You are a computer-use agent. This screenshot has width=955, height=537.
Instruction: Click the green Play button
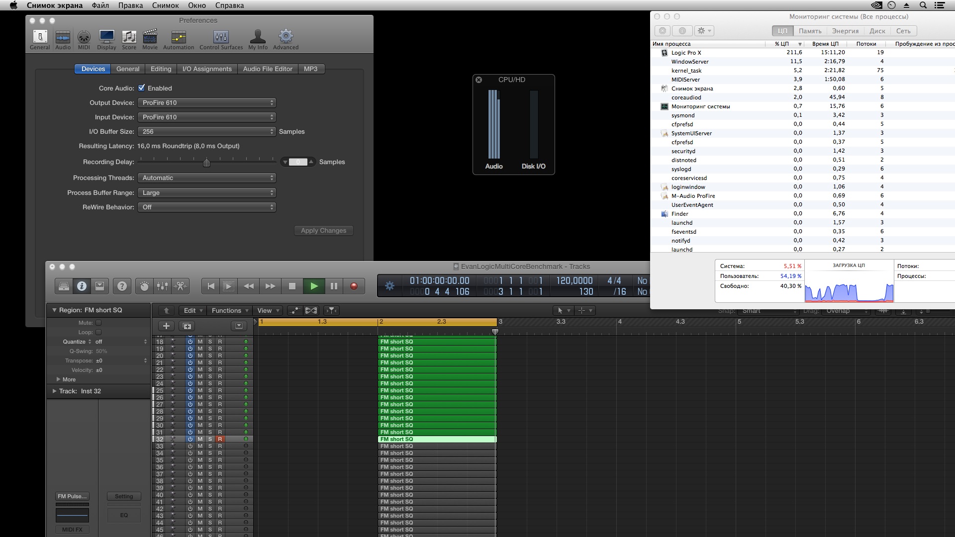[x=314, y=286]
